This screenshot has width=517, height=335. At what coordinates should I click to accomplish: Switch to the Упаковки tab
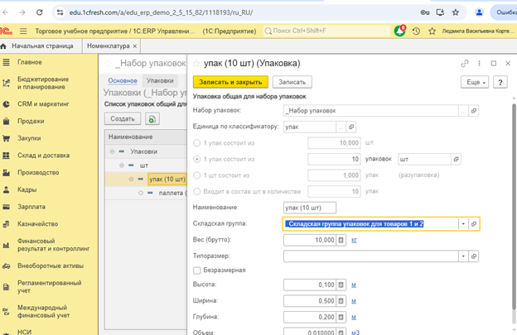(x=160, y=80)
